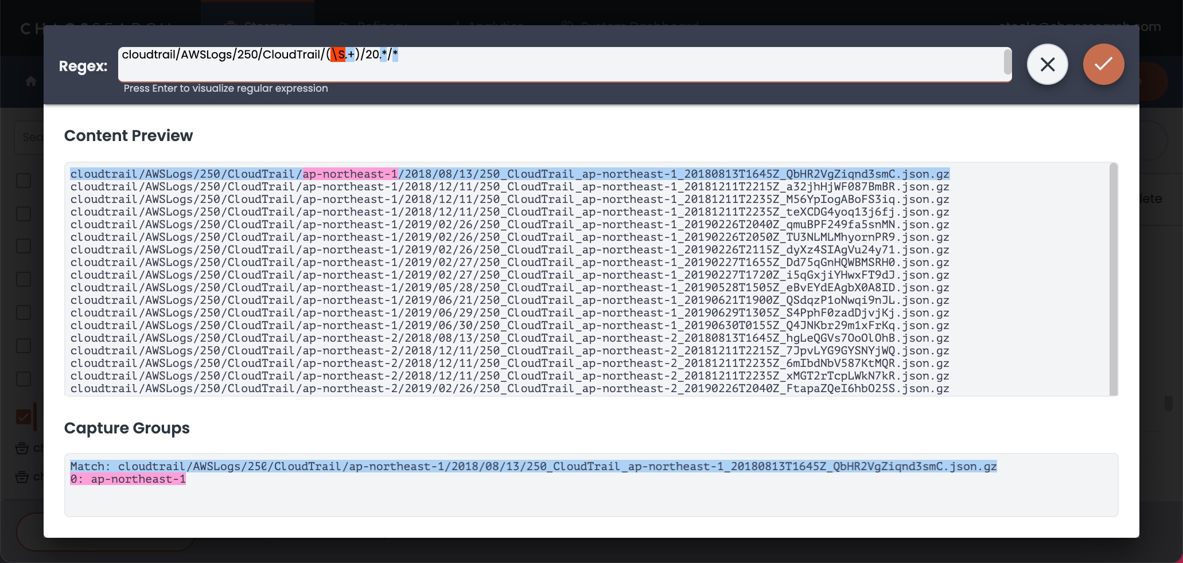Viewport: 1183px width, 563px height.
Task: Click the orange-highlighted \S token in the regex
Action: [338, 54]
